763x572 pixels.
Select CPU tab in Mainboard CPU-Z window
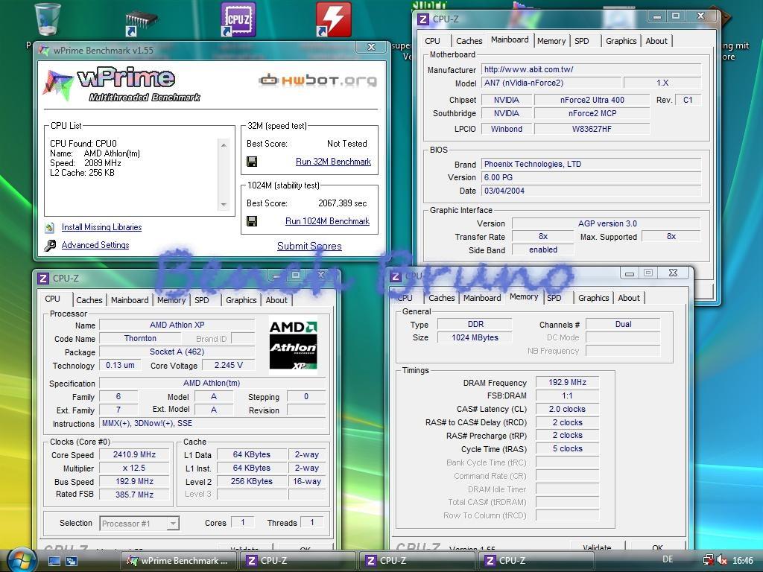pos(432,41)
